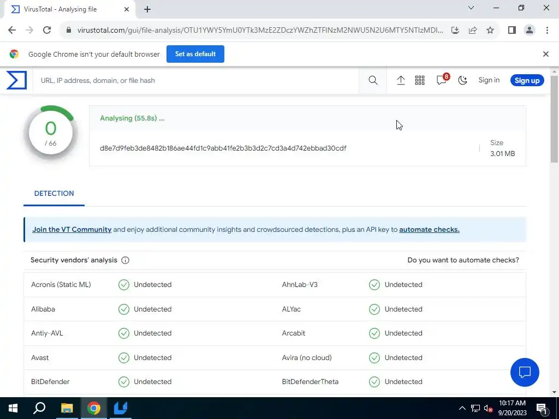Screen dimensions: 559x419
Task: Reload the page with refresh icon
Action: coord(47,30)
